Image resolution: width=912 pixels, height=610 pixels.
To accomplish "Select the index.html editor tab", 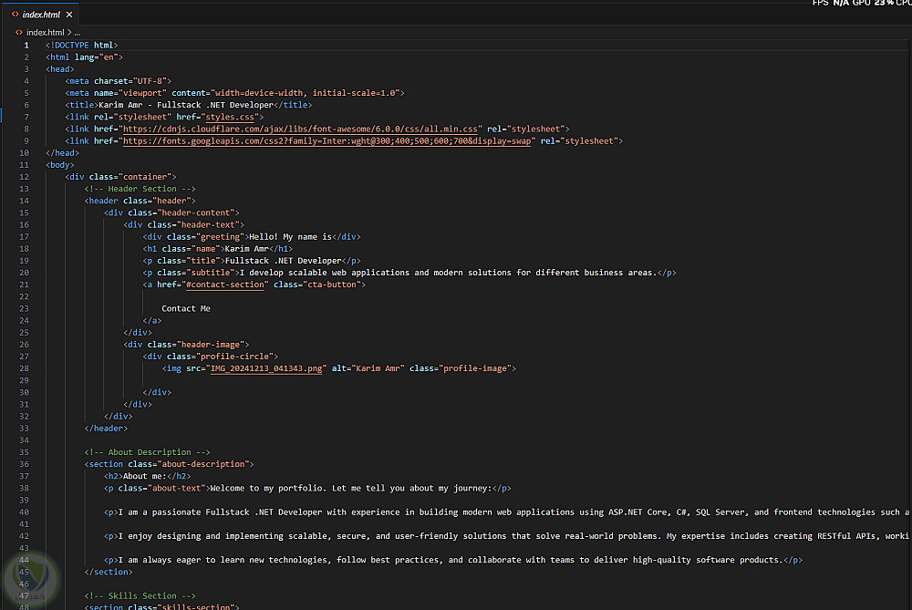I will 40,15.
